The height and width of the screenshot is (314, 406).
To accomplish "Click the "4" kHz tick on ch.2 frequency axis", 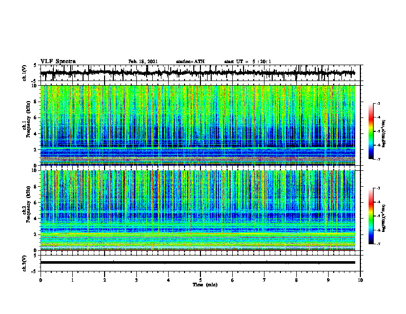I will [x=36, y=219].
